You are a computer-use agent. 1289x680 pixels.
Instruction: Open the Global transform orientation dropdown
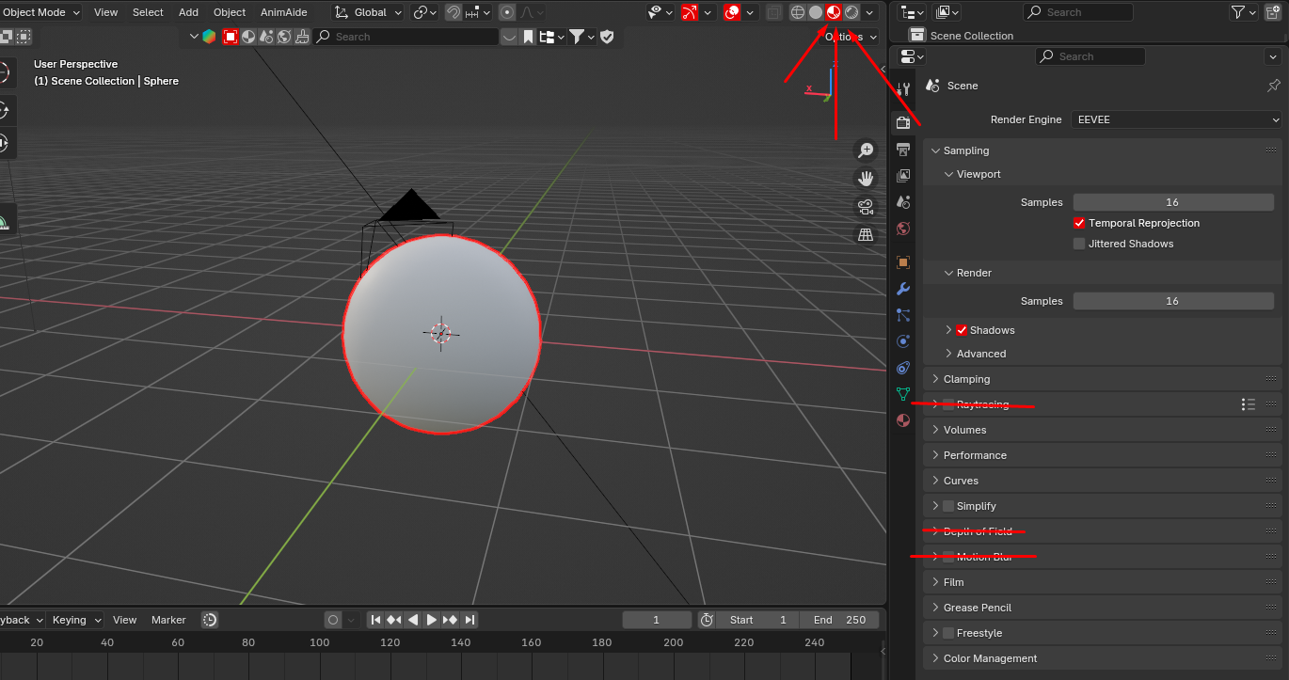click(368, 12)
